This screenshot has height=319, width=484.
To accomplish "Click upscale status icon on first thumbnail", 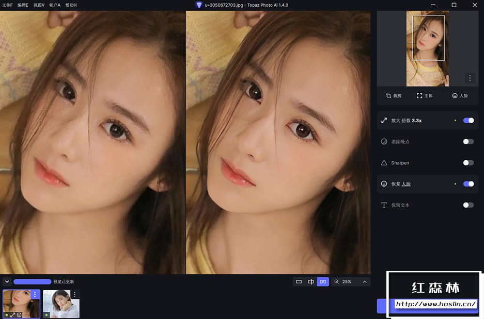I will click(x=13, y=315).
